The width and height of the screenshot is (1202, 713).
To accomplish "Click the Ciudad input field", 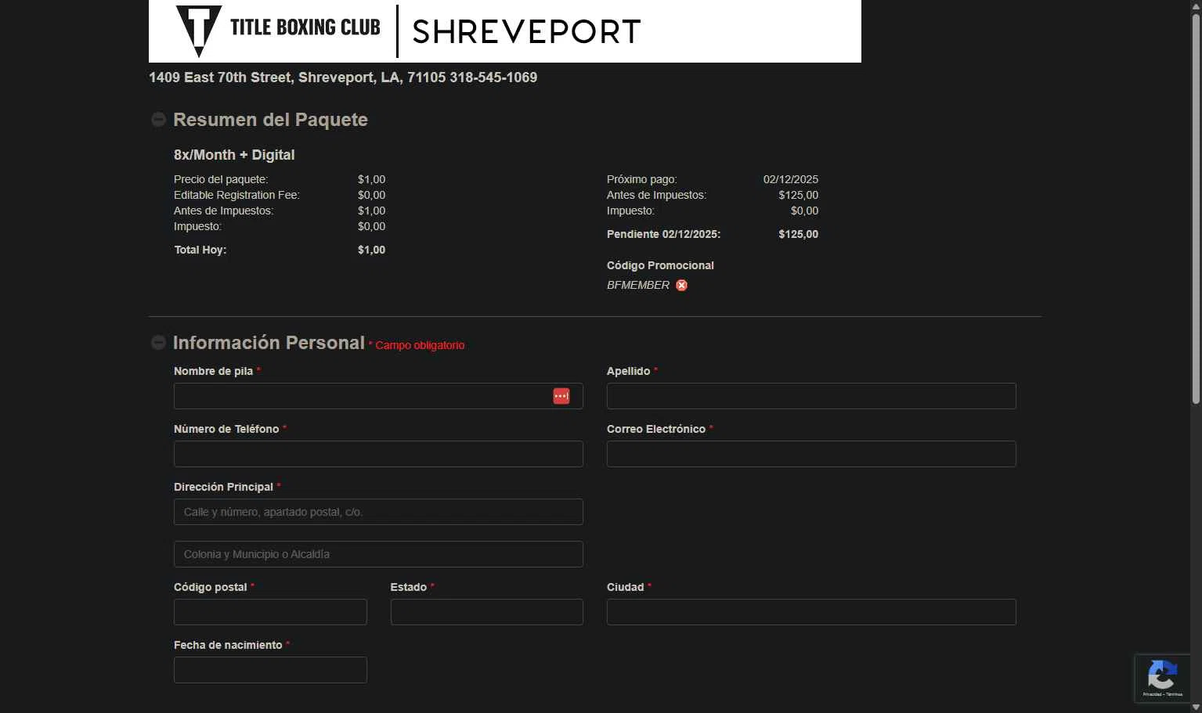I will tap(811, 612).
